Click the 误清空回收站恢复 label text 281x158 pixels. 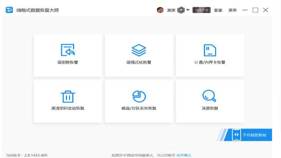[68, 108]
